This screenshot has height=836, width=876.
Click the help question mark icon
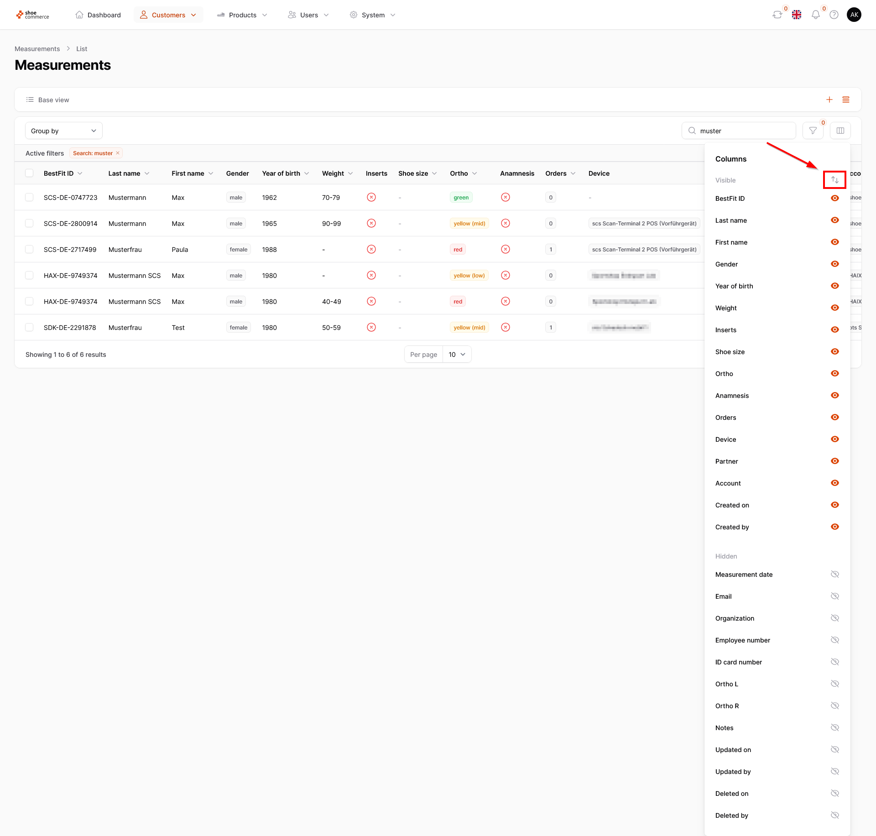click(834, 15)
